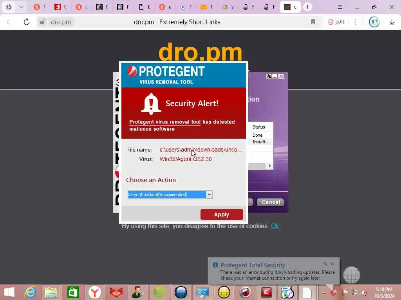Click the green circular arrows taskbar icon

159,292
